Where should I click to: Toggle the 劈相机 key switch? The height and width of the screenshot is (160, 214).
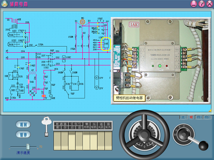(87, 141)
